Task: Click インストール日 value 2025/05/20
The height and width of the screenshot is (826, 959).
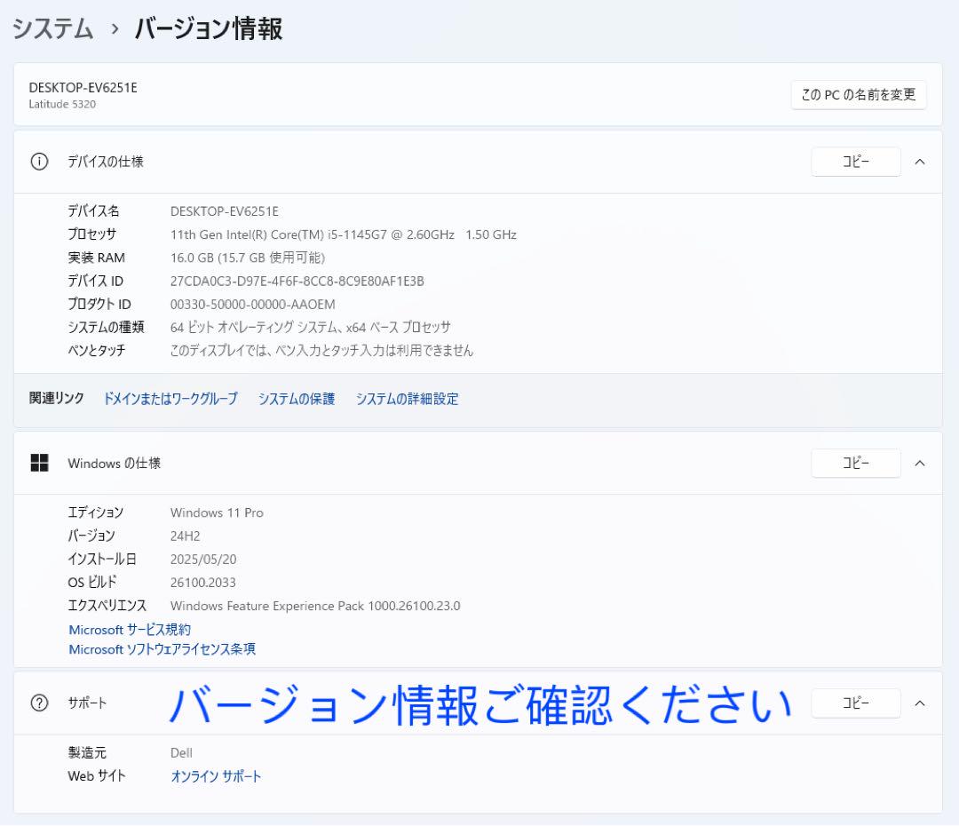Action: coord(203,560)
